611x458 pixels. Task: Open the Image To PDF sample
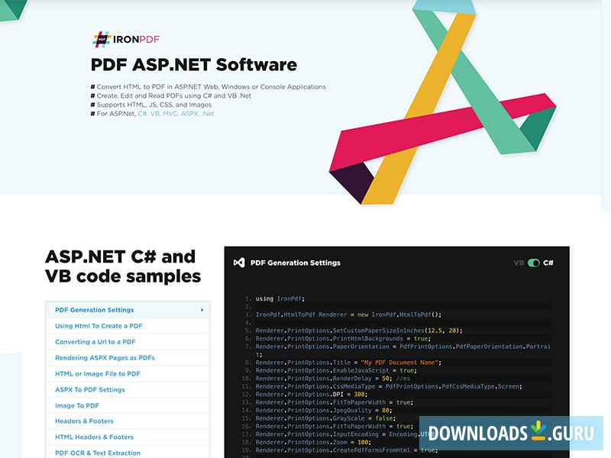tap(76, 405)
